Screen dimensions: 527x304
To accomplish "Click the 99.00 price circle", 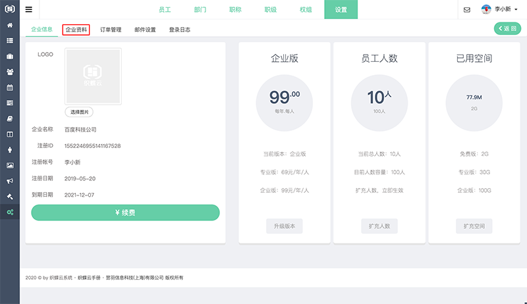I will pyautogui.click(x=285, y=103).
